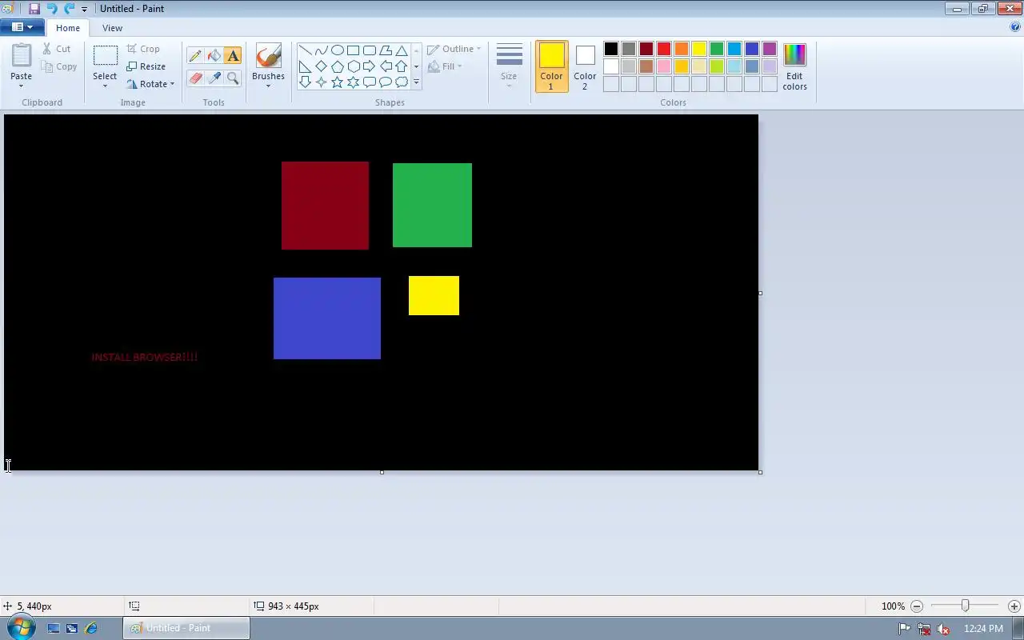Open the shape Fill dropdown

(x=445, y=66)
